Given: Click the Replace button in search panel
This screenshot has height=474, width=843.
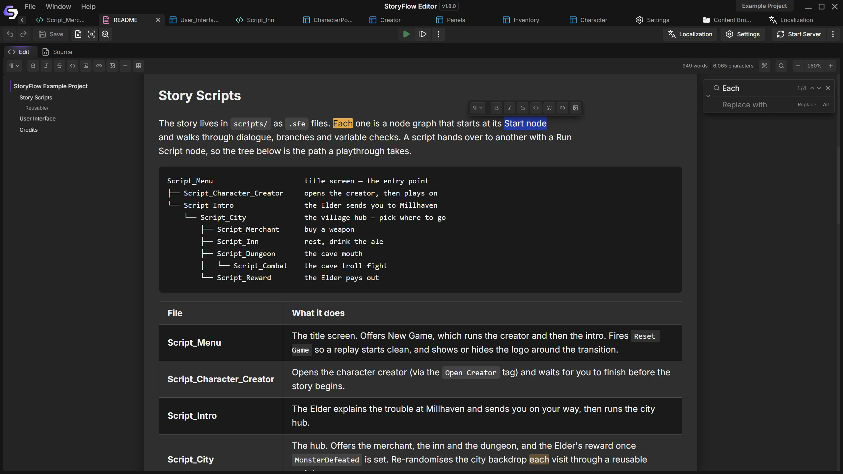Looking at the screenshot, I should [x=807, y=105].
